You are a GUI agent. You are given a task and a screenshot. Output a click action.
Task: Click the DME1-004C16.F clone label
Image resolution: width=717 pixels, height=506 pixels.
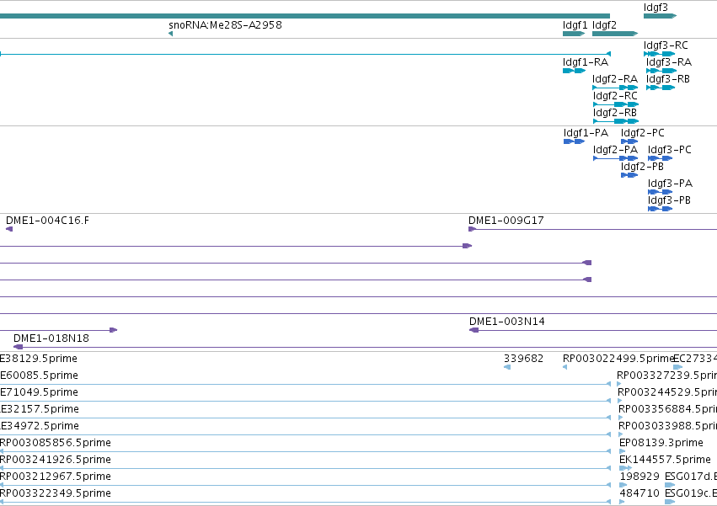[x=47, y=221]
